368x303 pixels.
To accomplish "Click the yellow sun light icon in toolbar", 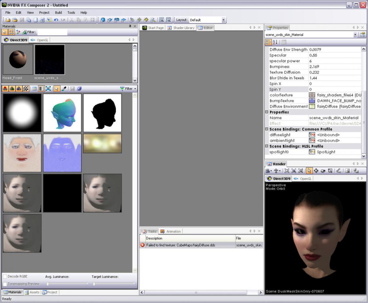I will 146,20.
